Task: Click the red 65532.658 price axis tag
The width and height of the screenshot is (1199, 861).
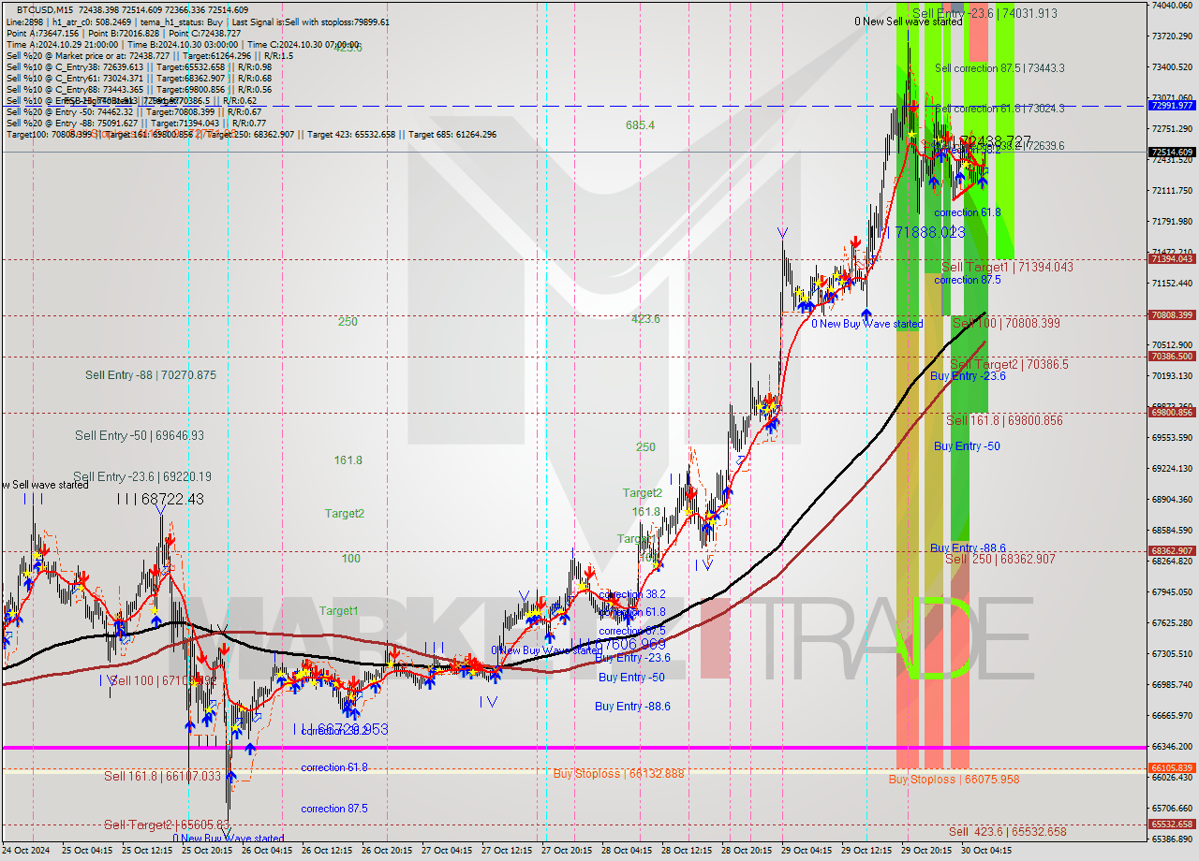Action: 1172,825
